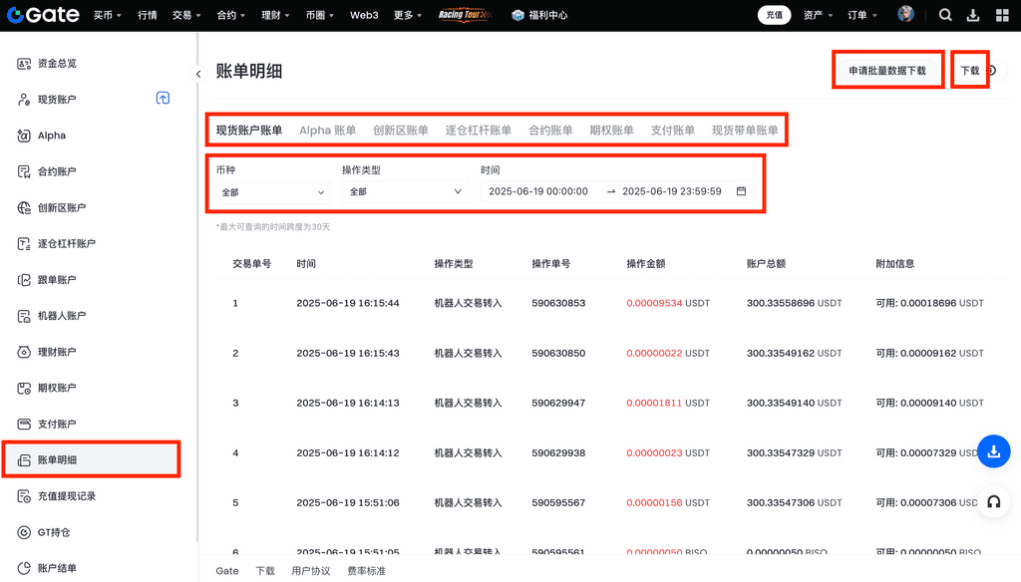Click the blue floating download button
The image size is (1021, 582).
click(x=993, y=451)
